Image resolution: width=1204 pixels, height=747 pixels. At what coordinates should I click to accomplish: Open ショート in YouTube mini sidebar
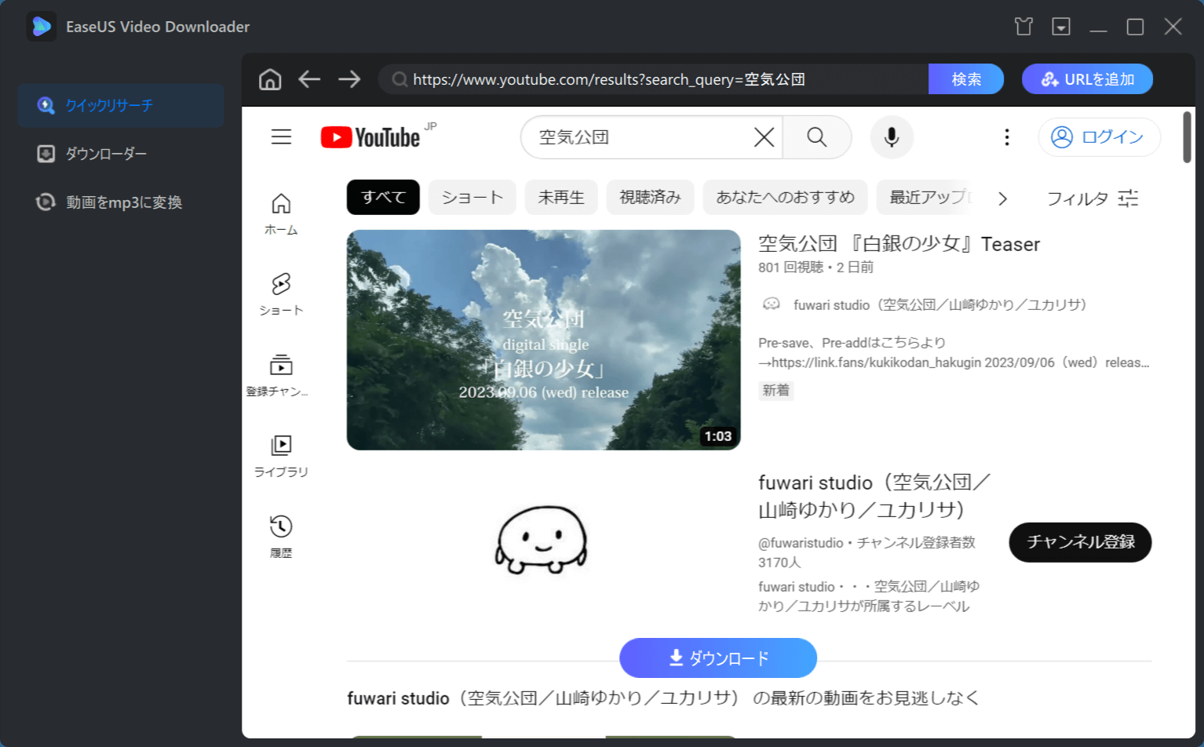(x=281, y=295)
